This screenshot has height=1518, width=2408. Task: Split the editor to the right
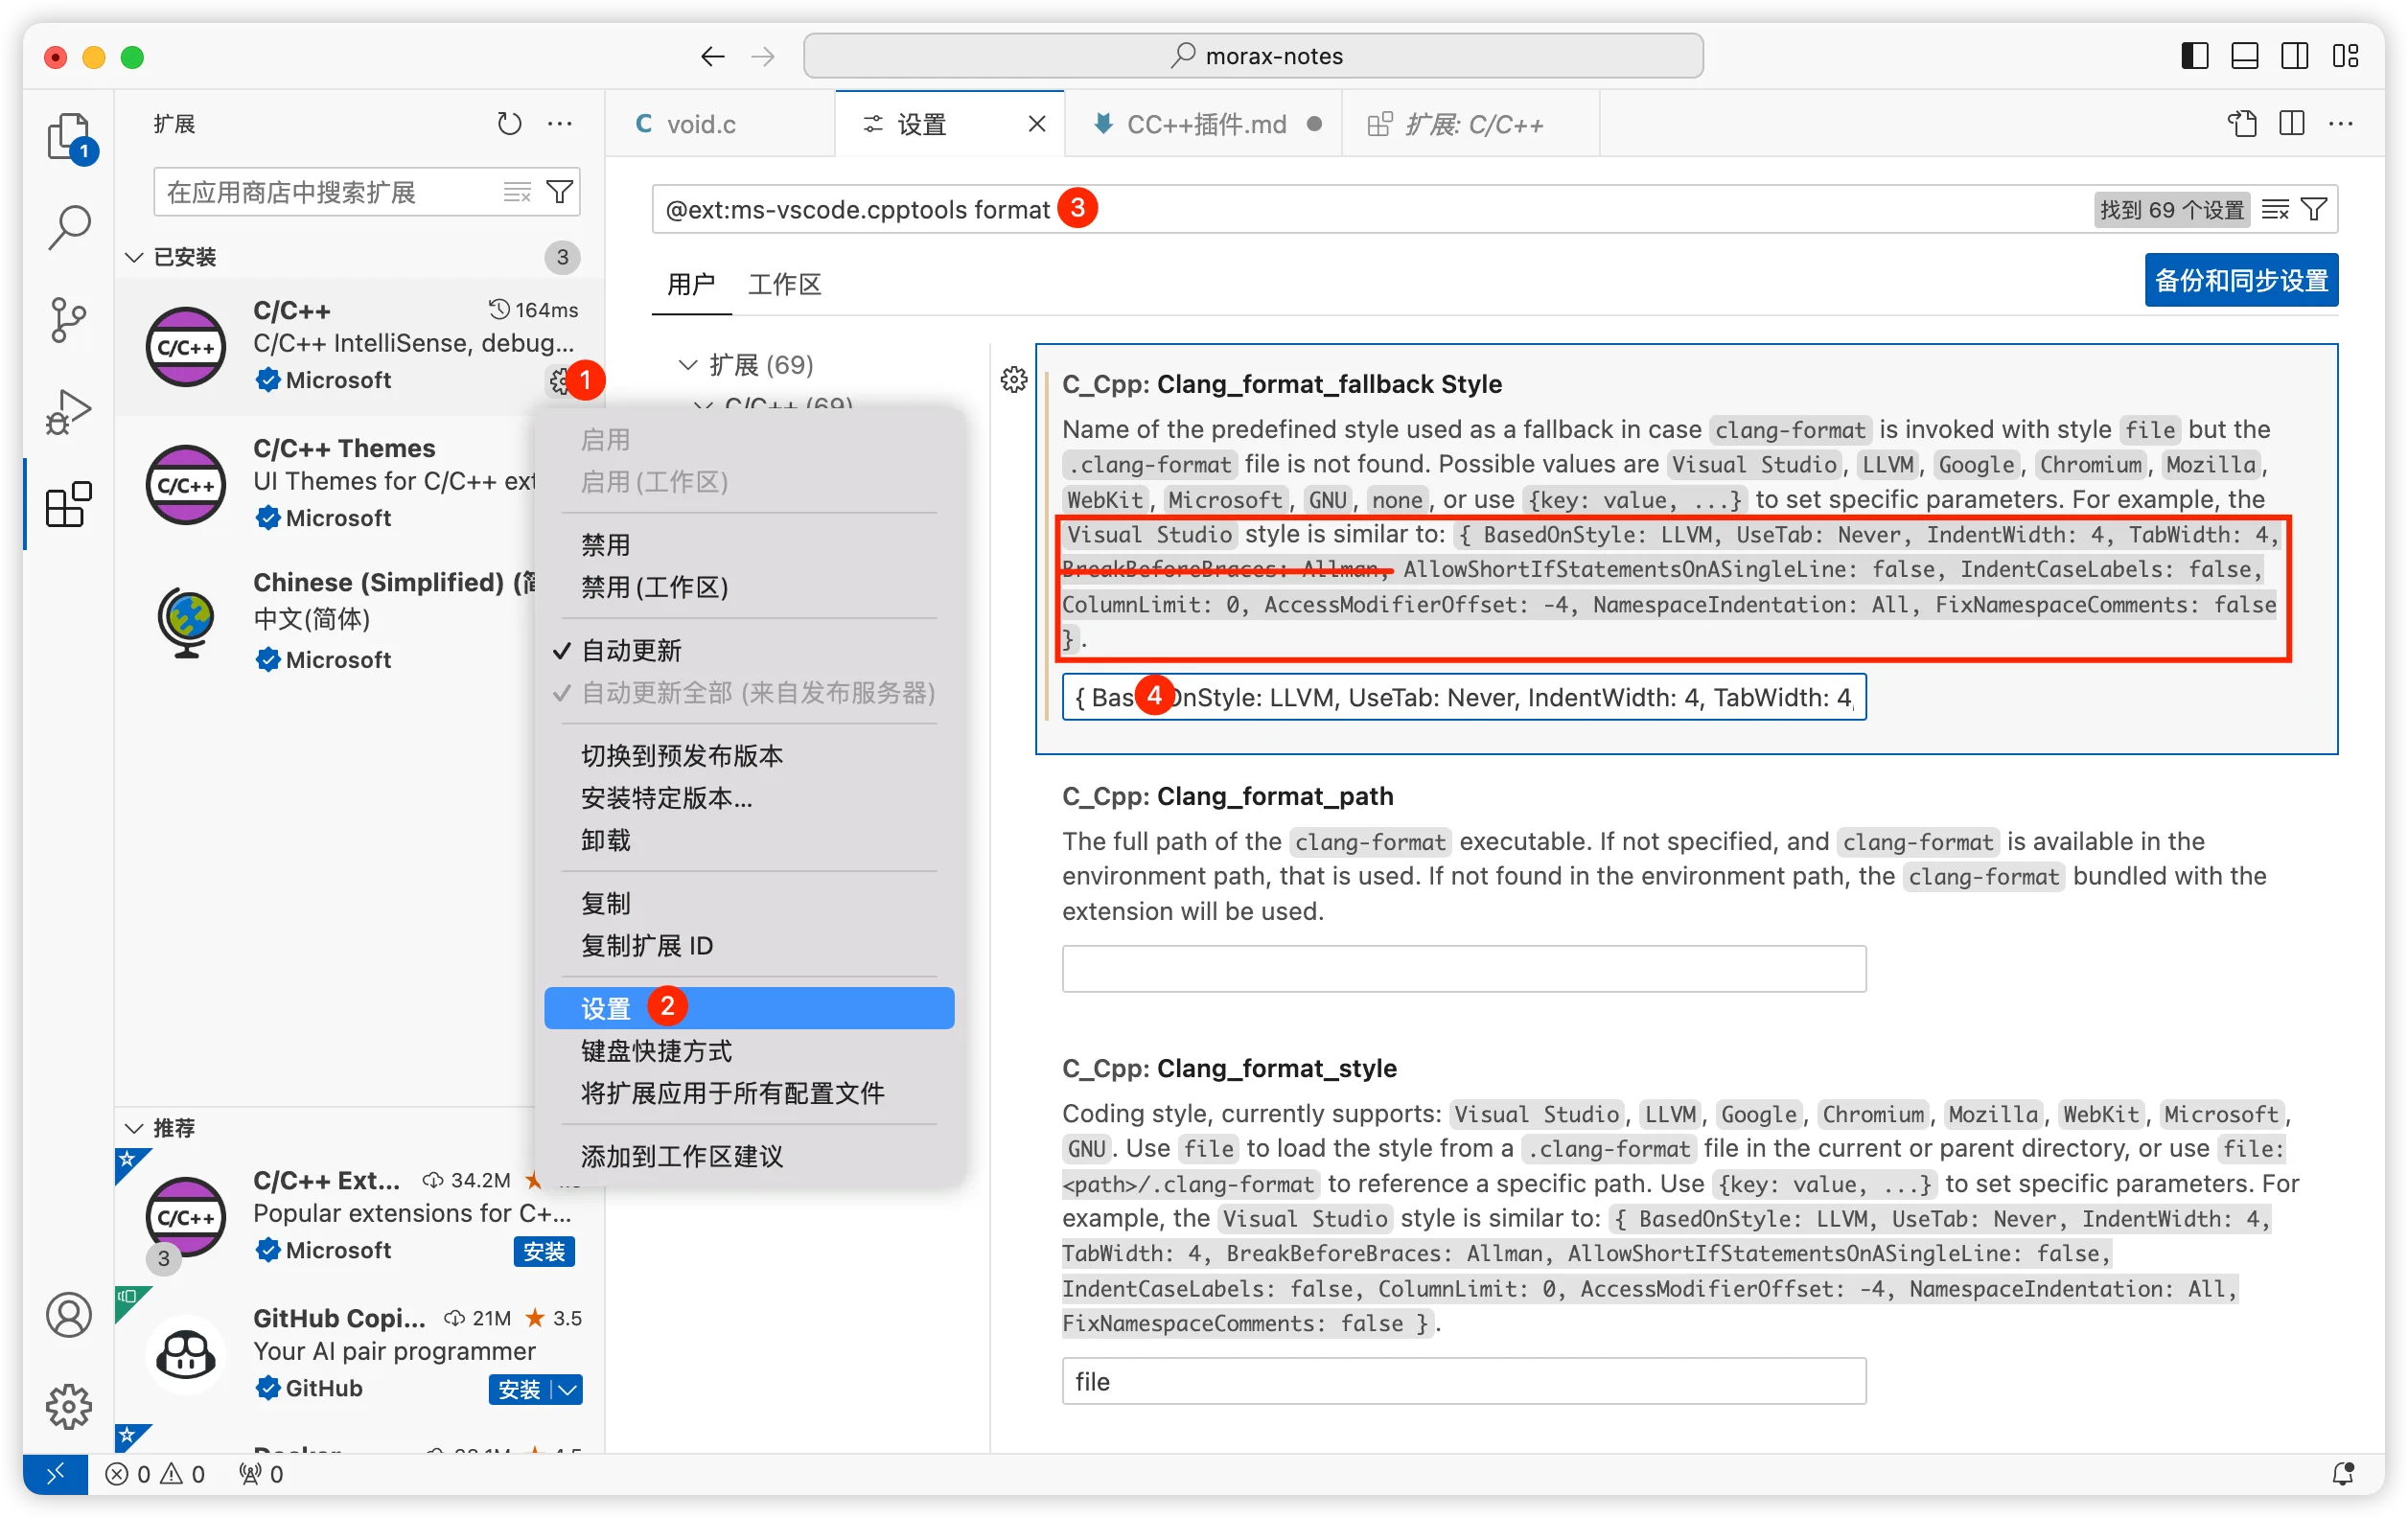(2292, 124)
